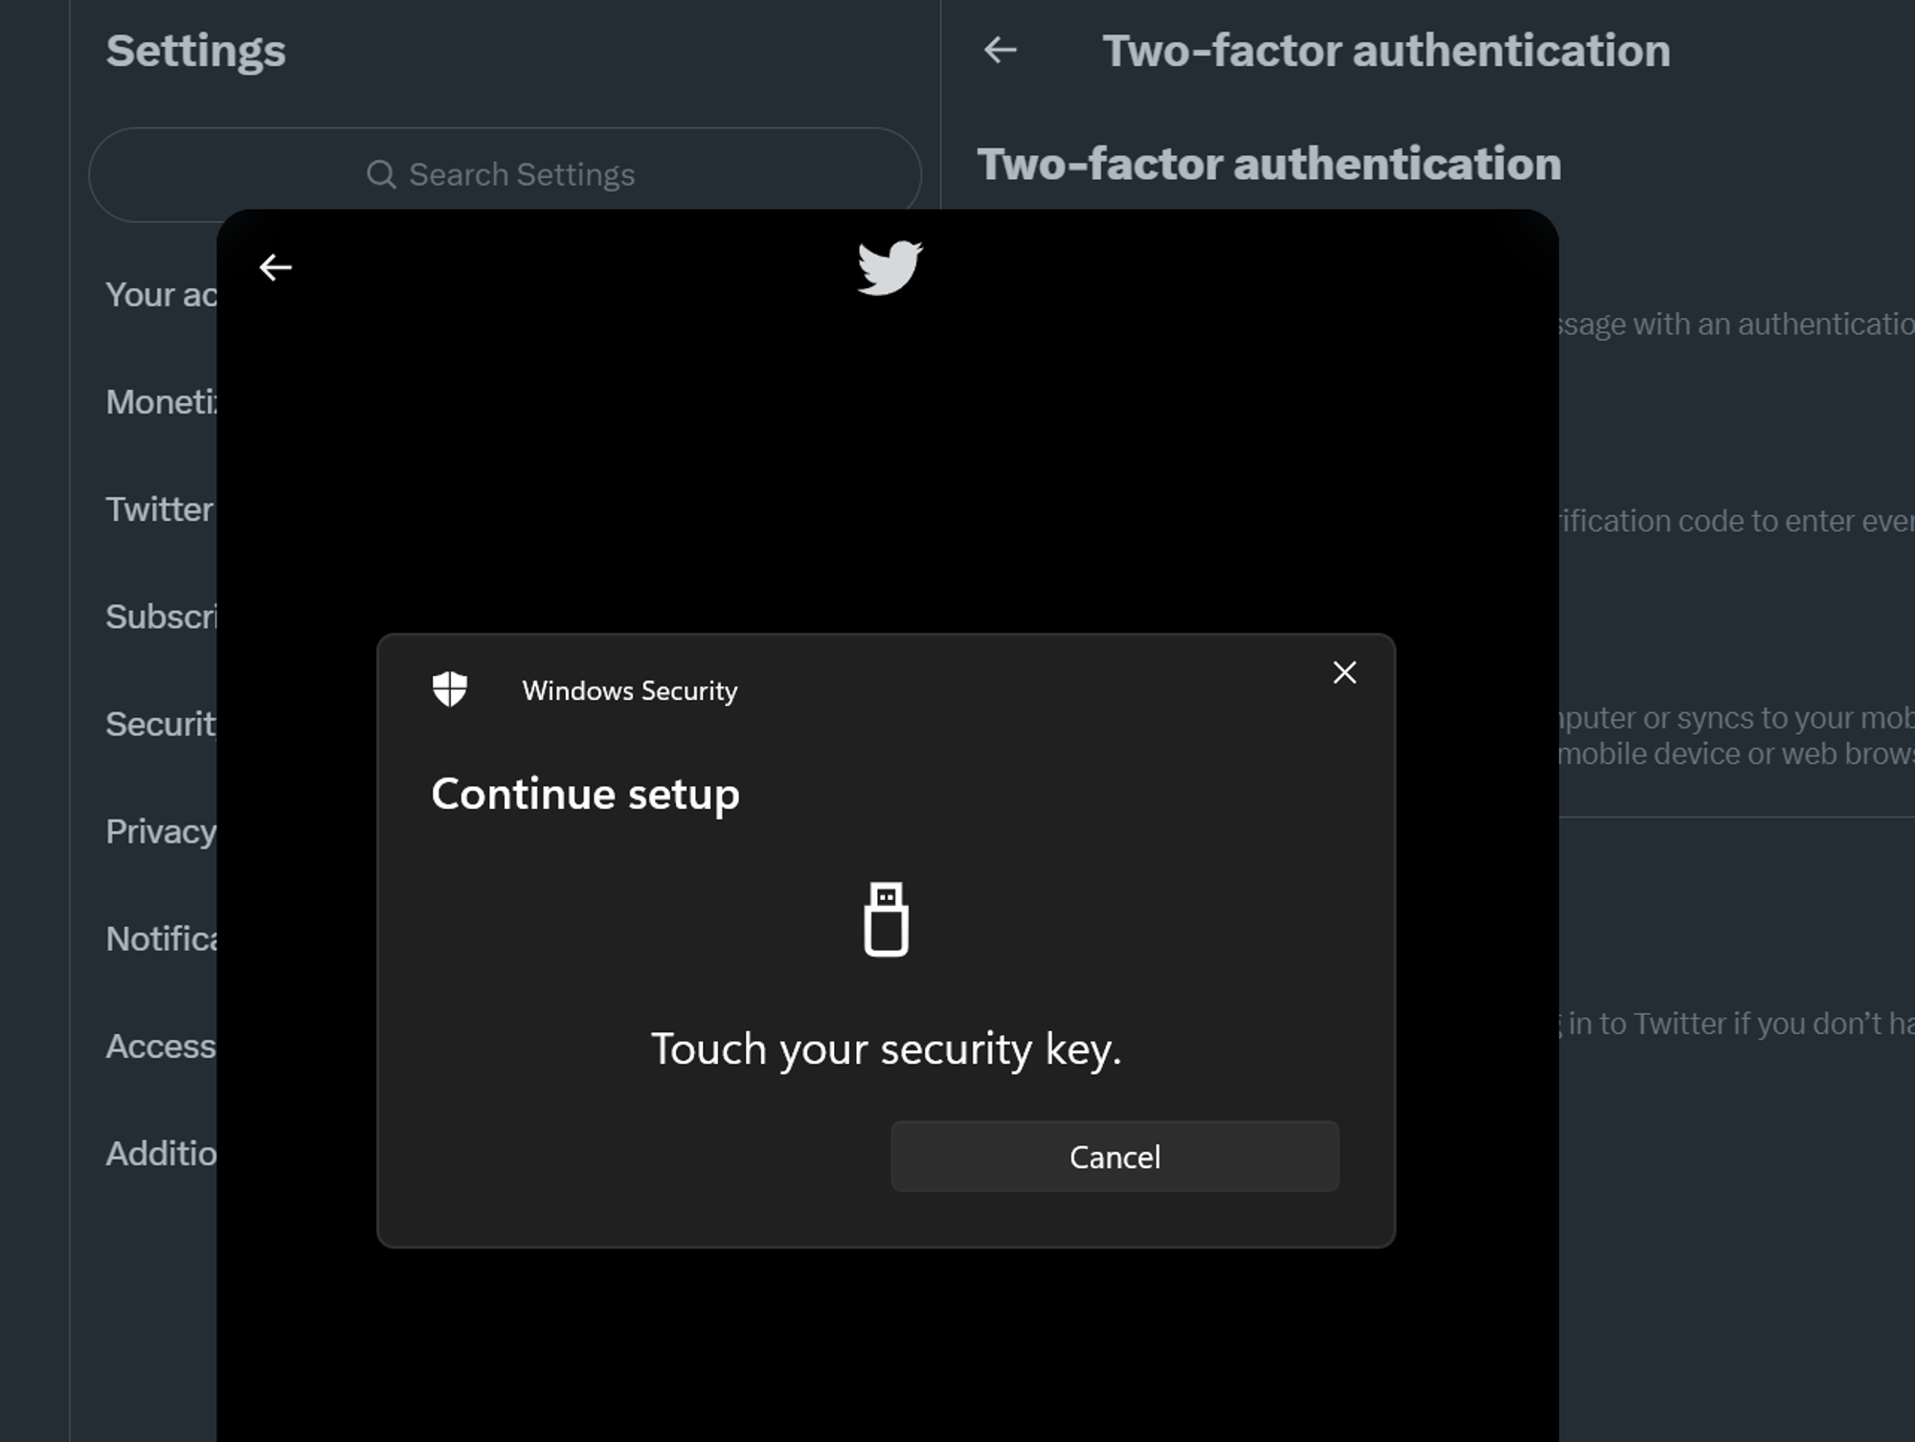Go to Security and account access
This screenshot has height=1442, width=1915.
tap(161, 724)
